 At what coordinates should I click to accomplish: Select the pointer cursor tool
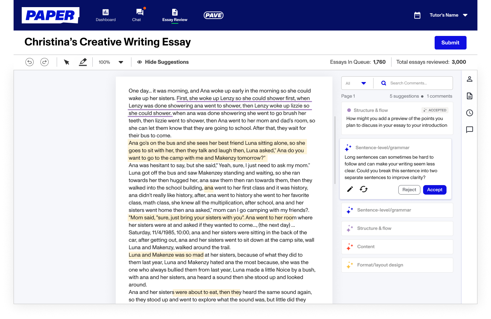[67, 62]
